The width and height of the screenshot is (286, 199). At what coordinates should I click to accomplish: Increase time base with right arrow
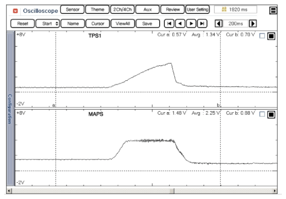pyautogui.click(x=252, y=23)
